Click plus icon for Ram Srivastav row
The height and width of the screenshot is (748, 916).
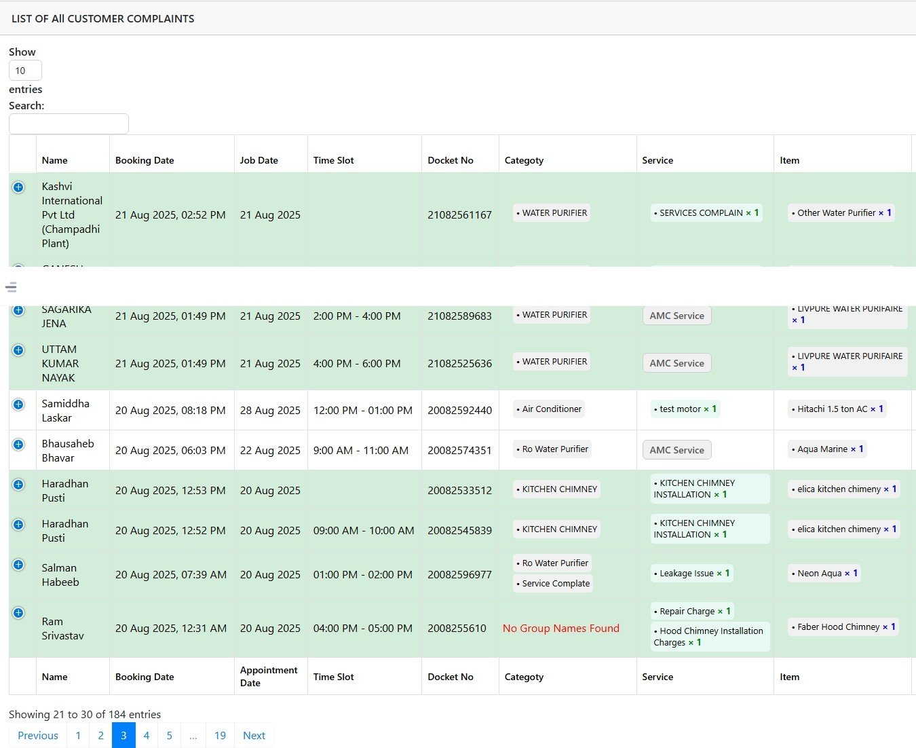18,613
